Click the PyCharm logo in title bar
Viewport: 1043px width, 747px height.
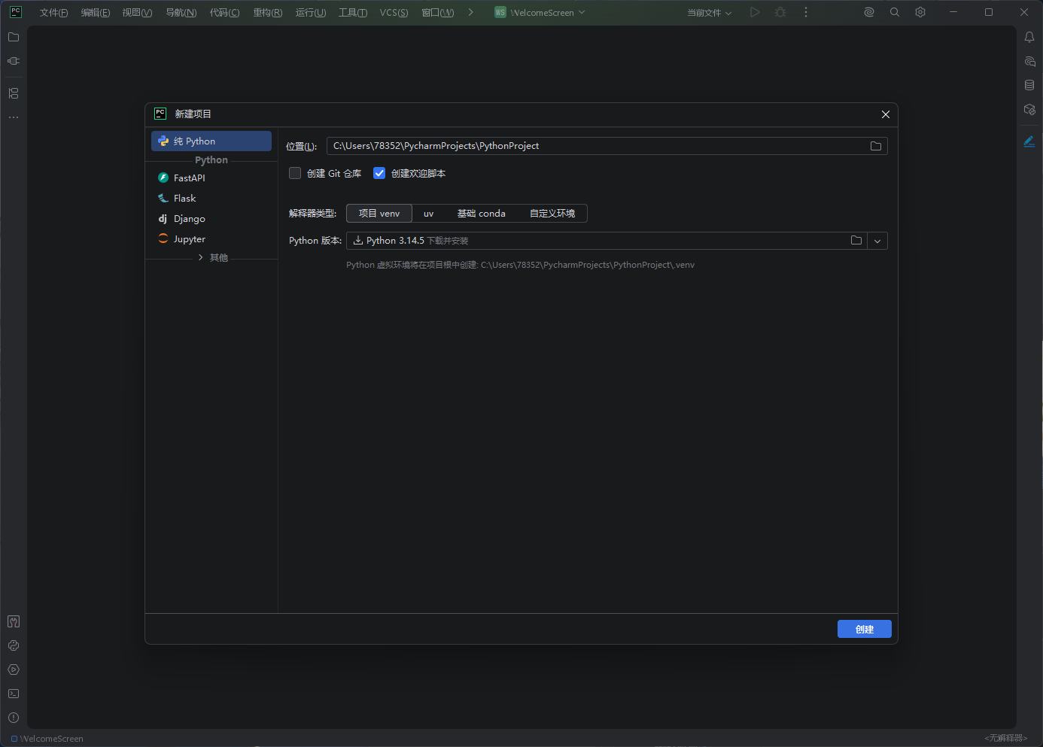tap(16, 12)
